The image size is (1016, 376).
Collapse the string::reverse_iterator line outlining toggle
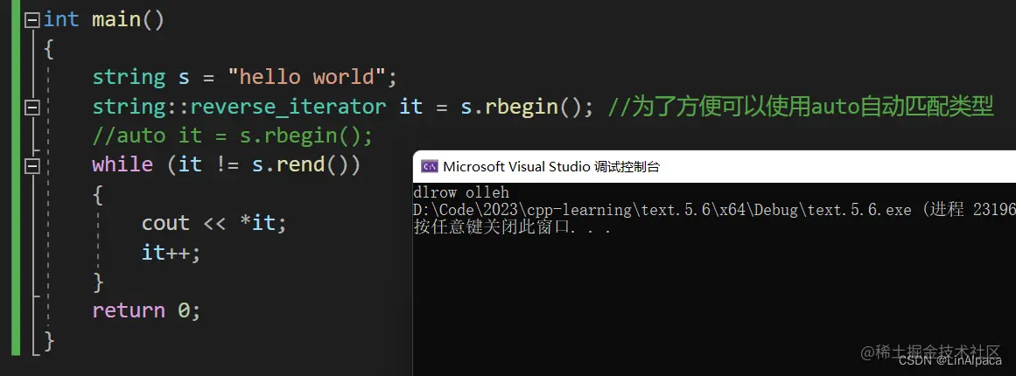coord(32,107)
